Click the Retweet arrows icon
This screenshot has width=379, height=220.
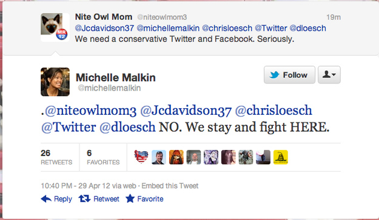coord(84,199)
